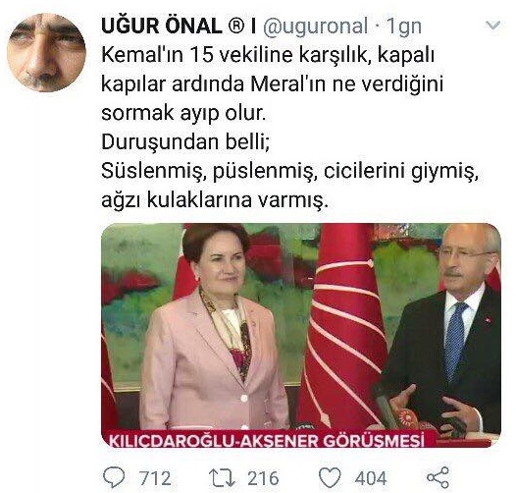
Task: Open the circular profile avatar photo
Action: coord(46,52)
